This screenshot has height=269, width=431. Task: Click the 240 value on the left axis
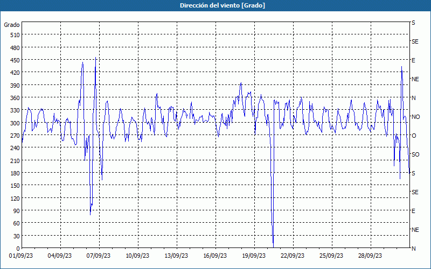point(15,148)
